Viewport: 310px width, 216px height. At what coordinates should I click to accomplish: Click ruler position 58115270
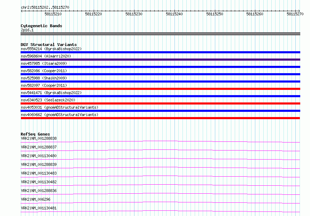295,14
